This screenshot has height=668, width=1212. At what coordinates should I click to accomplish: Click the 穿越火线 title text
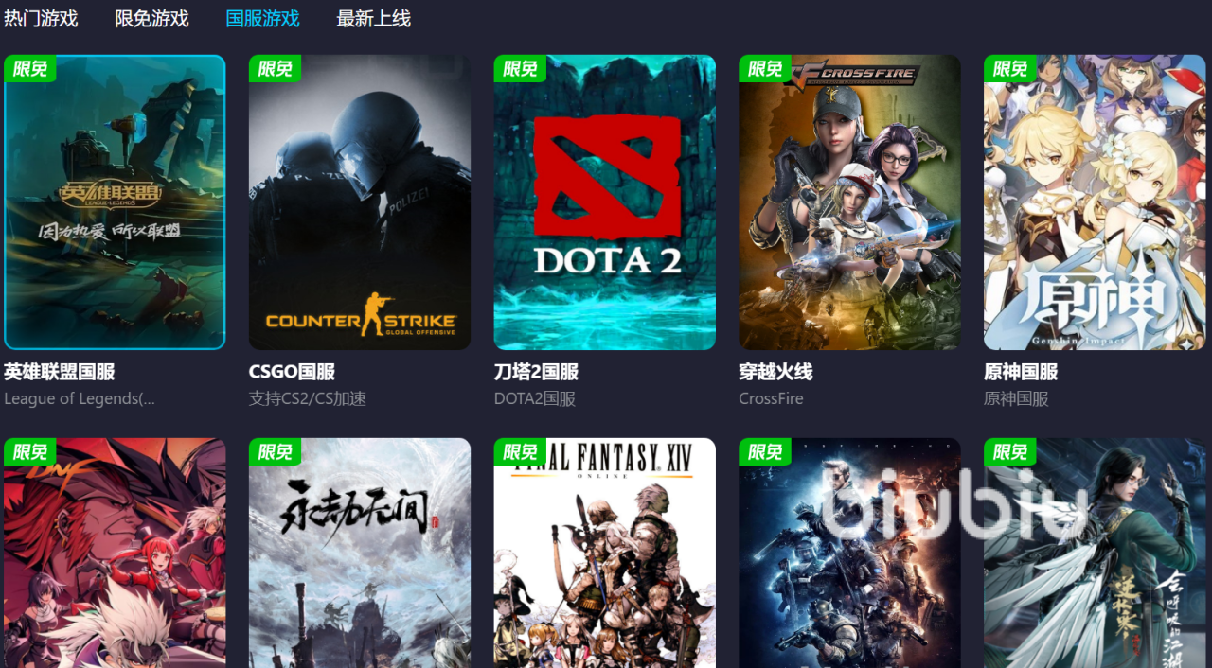(x=775, y=372)
